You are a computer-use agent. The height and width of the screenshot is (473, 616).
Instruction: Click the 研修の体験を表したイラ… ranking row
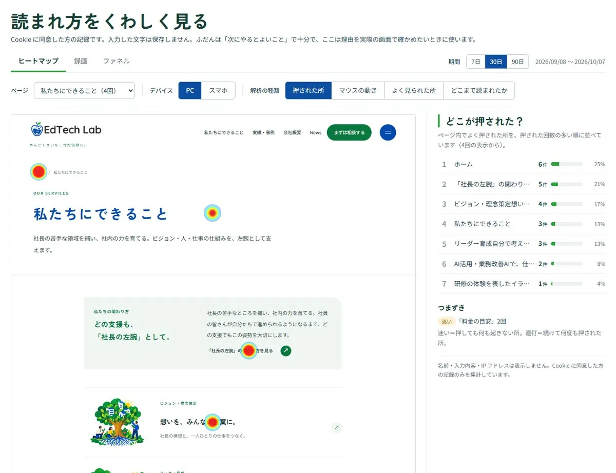(522, 284)
